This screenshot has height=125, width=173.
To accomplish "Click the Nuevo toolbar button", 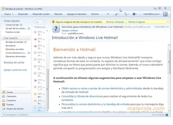I will pyautogui.click(x=8, y=14).
